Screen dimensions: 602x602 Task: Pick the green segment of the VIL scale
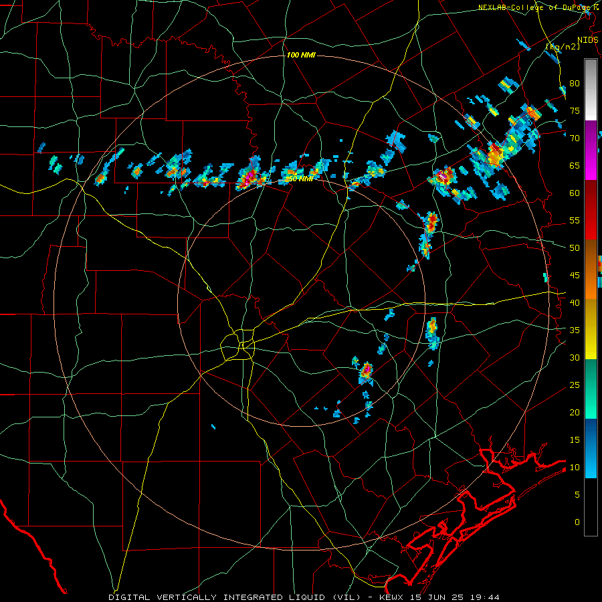591,389
